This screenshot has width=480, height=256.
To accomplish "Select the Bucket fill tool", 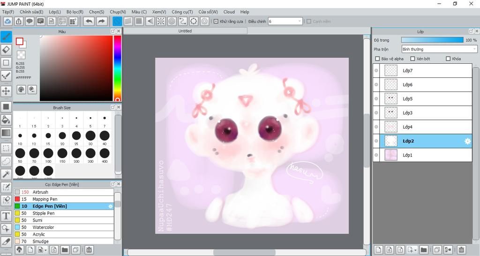I will pos(6,120).
